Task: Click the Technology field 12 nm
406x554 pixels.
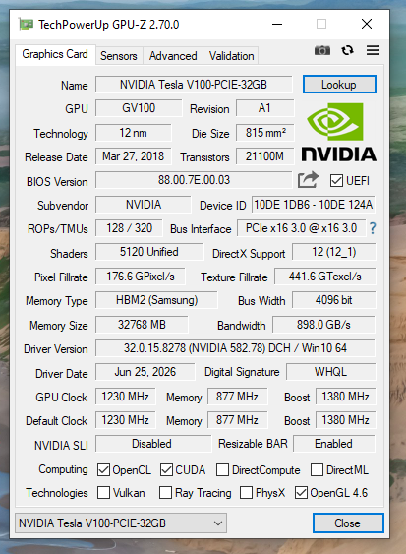Action: coord(133,133)
